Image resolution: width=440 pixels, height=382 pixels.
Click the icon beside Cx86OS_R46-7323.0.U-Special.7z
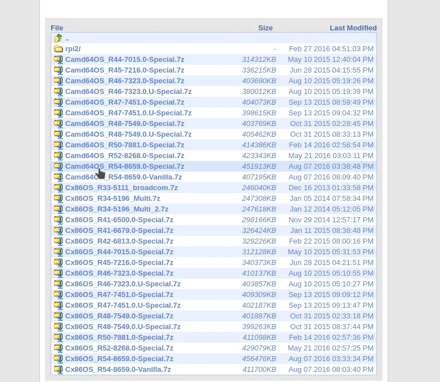click(x=59, y=284)
